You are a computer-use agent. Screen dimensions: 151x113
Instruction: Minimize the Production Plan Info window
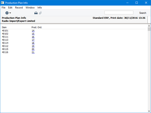pyautogui.click(x=127, y=3)
